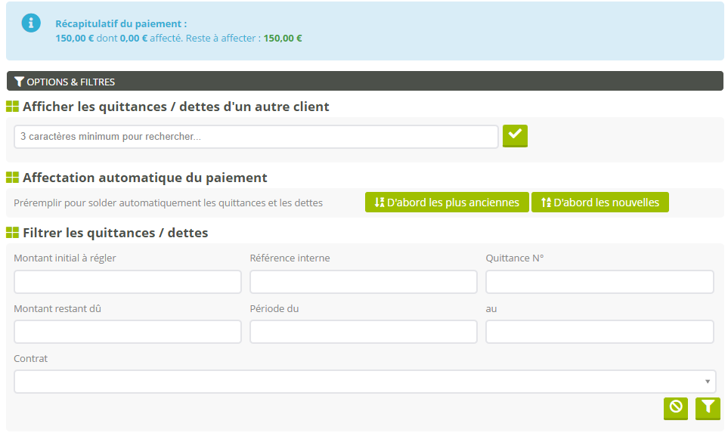Collapse the Options & Filtres section header

64,82
